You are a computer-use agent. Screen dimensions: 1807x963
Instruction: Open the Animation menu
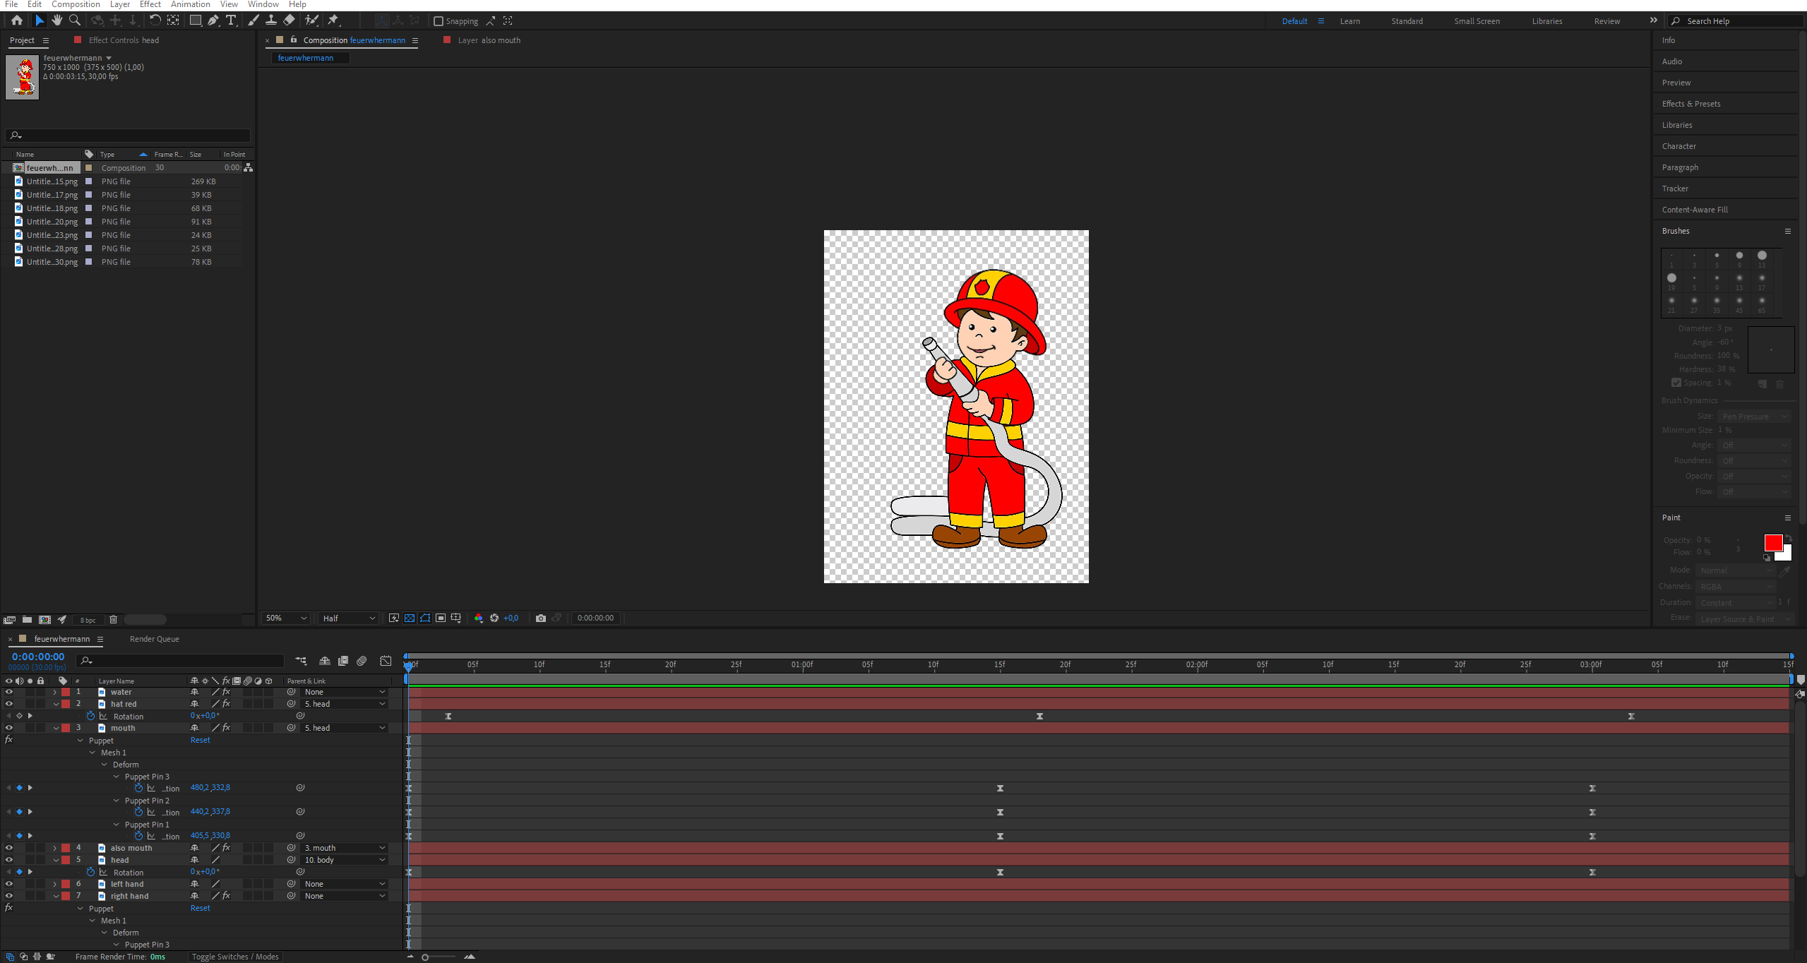click(190, 4)
